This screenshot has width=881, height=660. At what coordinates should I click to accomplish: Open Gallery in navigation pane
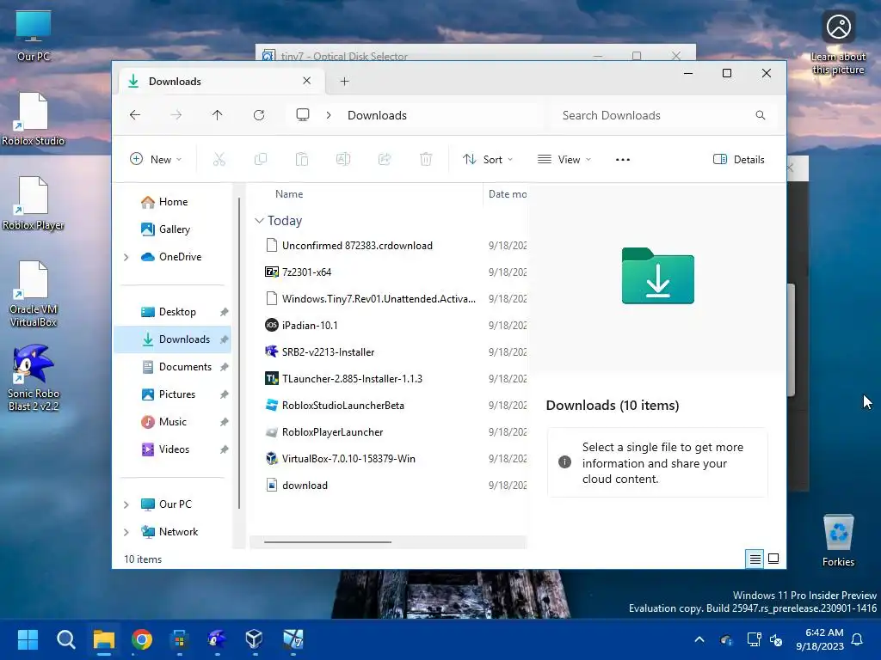point(172,229)
